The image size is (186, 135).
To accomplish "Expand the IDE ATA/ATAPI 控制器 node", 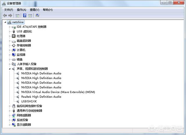I will pyautogui.click(x=10, y=27).
